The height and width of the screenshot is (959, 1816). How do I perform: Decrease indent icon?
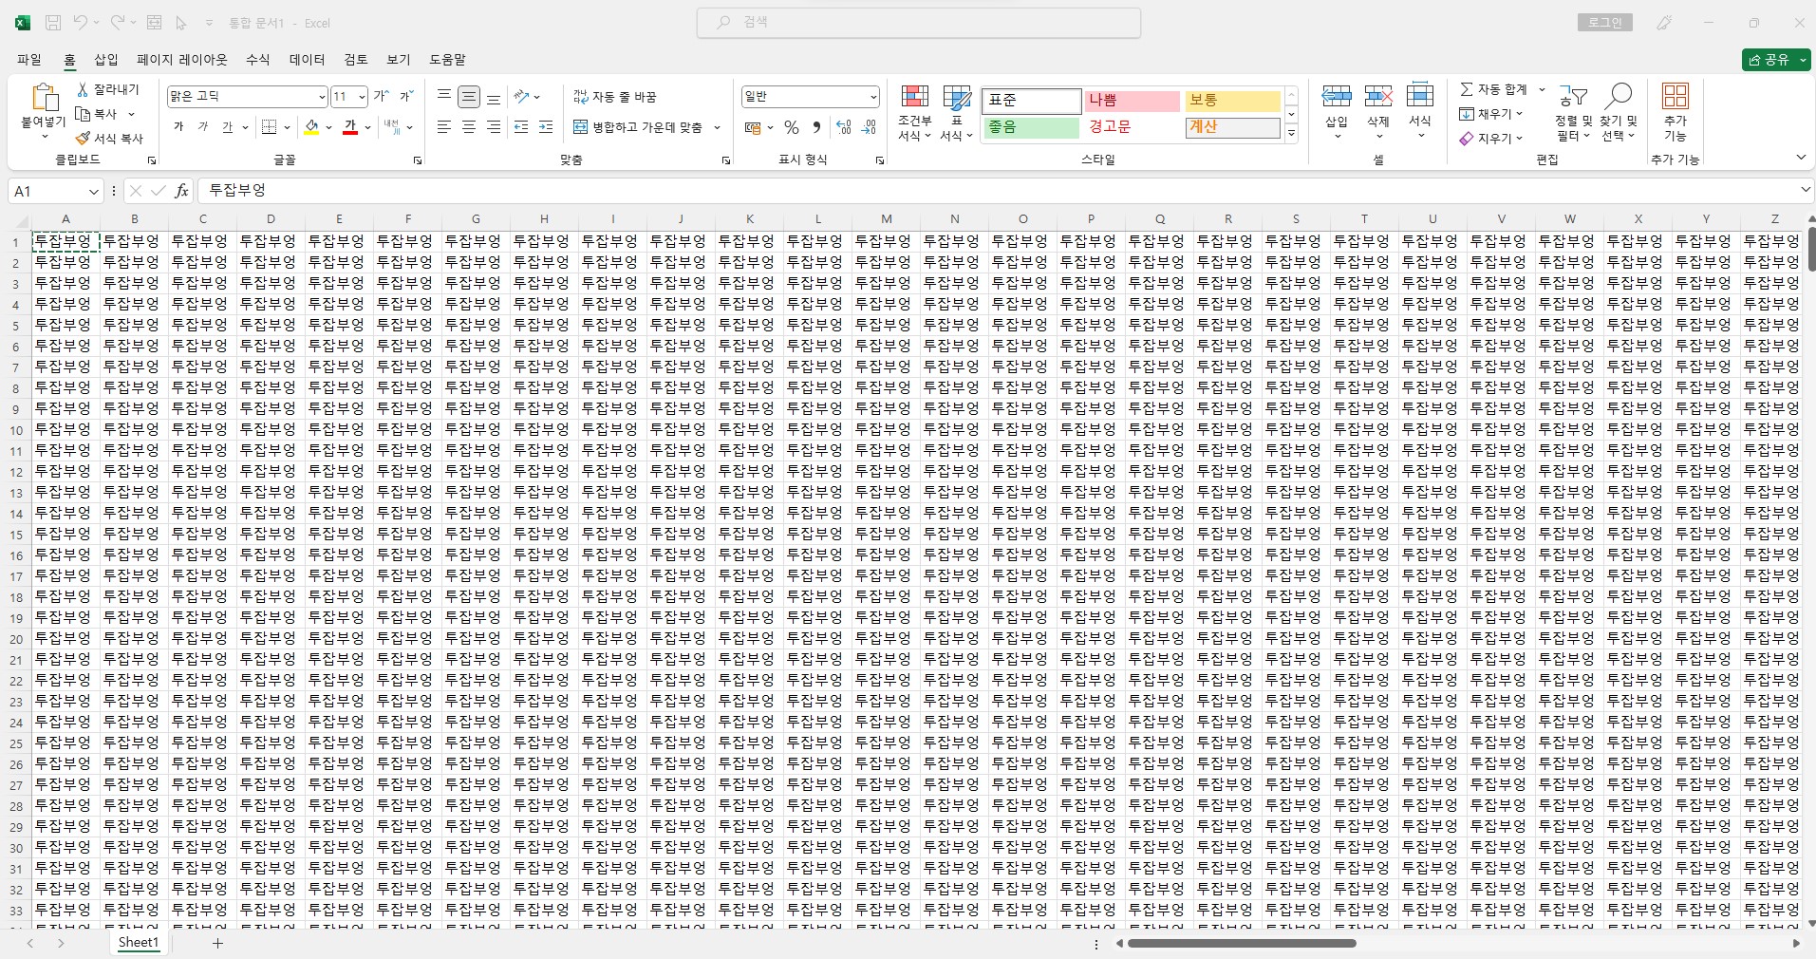pos(521,127)
